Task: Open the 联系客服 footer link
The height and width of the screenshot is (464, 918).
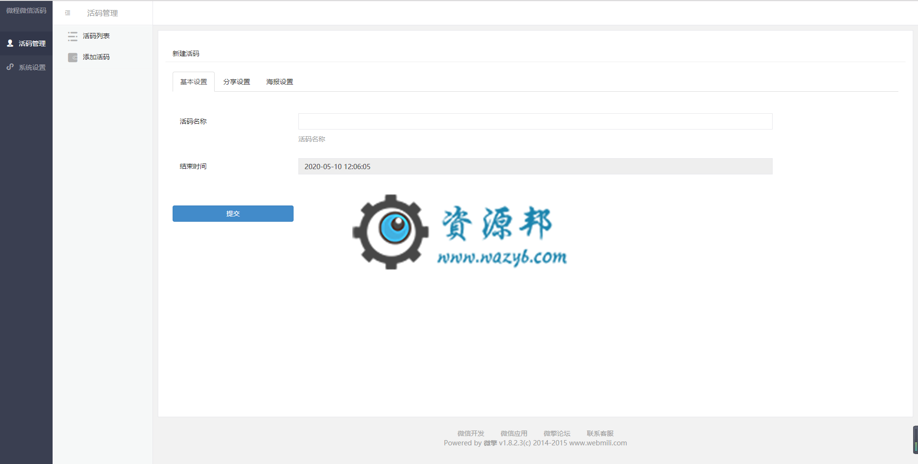Action: [x=600, y=433]
